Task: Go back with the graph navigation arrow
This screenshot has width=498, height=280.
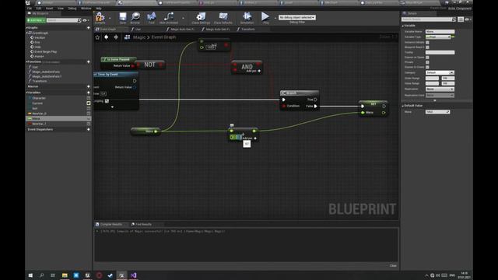Action: tap(107, 37)
